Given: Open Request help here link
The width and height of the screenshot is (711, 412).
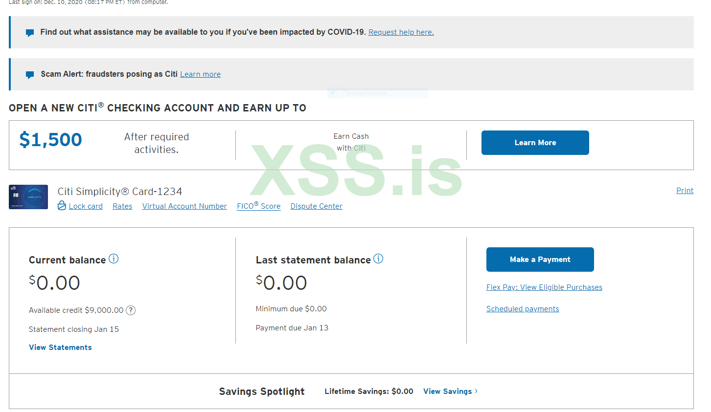Looking at the screenshot, I should (401, 32).
